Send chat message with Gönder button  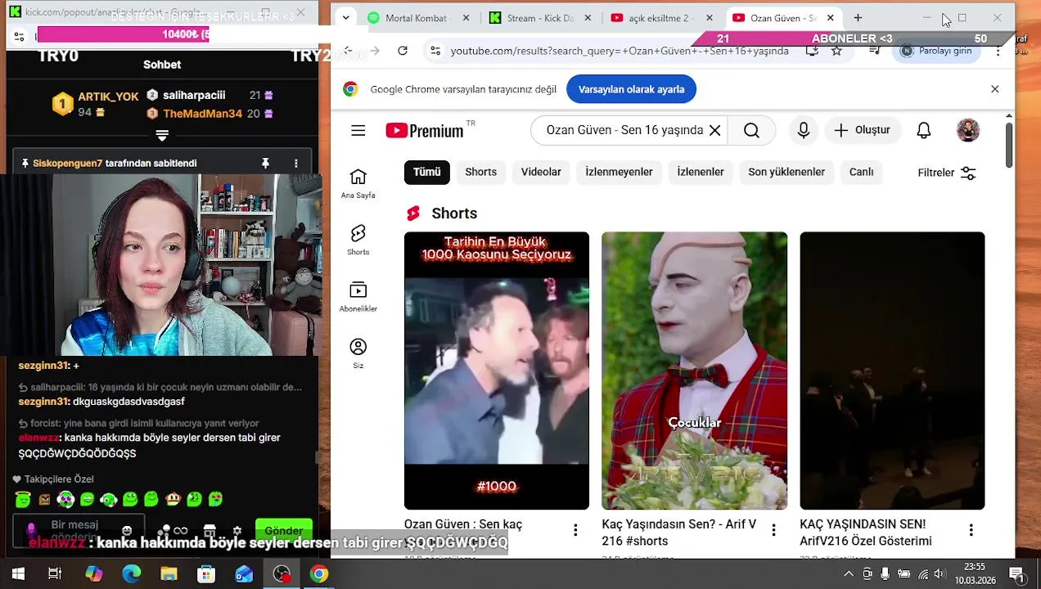pyautogui.click(x=284, y=529)
